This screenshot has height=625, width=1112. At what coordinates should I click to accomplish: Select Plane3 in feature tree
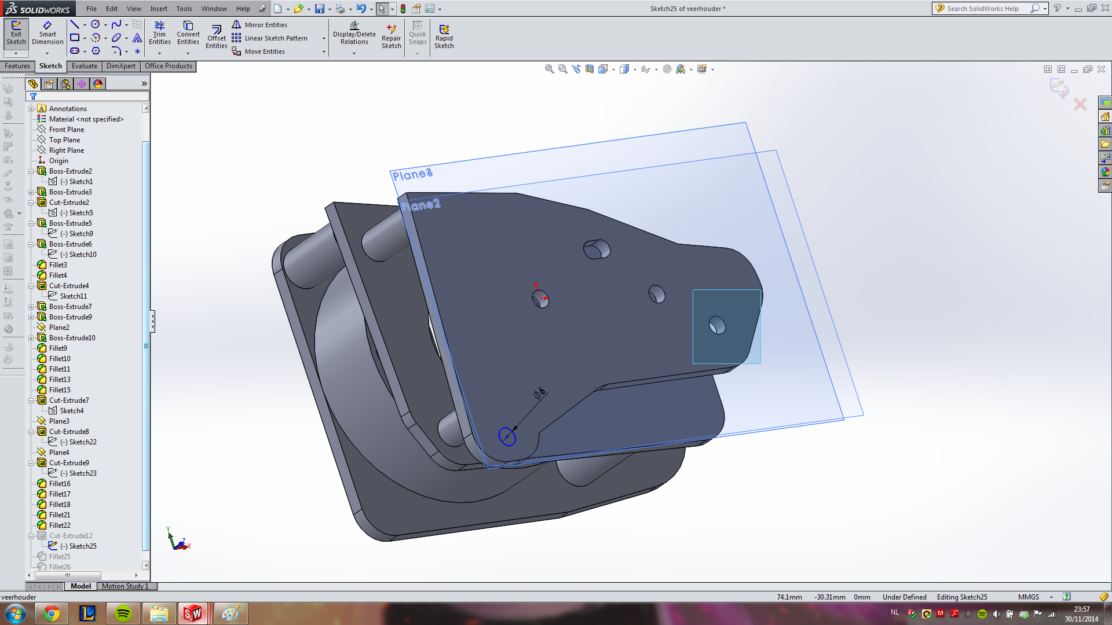(58, 421)
